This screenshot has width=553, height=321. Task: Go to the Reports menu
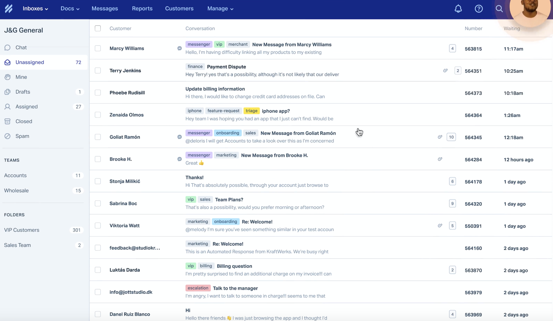click(142, 9)
